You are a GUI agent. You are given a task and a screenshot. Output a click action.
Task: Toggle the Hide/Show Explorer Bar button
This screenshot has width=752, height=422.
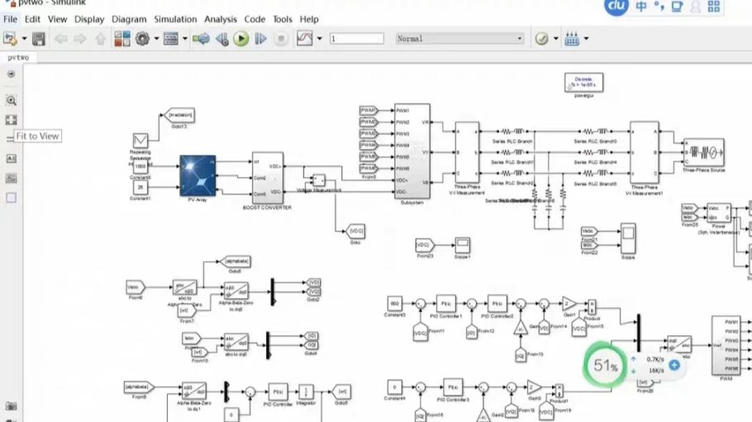coord(11,74)
